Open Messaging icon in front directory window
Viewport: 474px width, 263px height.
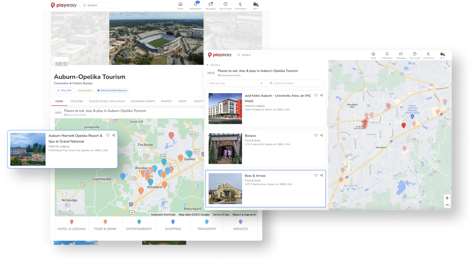(x=401, y=55)
